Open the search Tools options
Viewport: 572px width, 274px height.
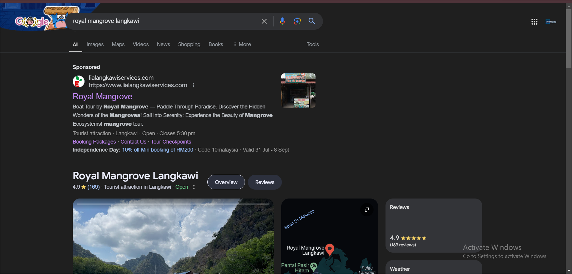[313, 44]
